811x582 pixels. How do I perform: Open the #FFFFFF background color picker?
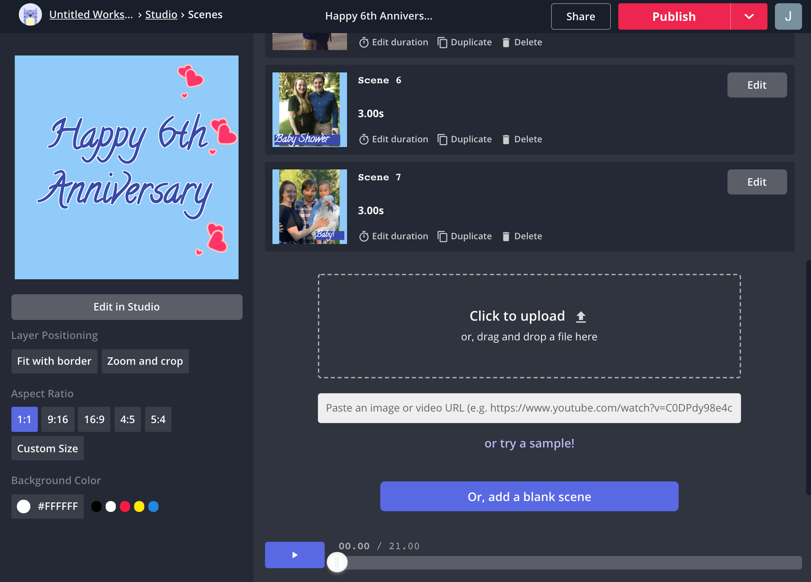pyautogui.click(x=47, y=507)
